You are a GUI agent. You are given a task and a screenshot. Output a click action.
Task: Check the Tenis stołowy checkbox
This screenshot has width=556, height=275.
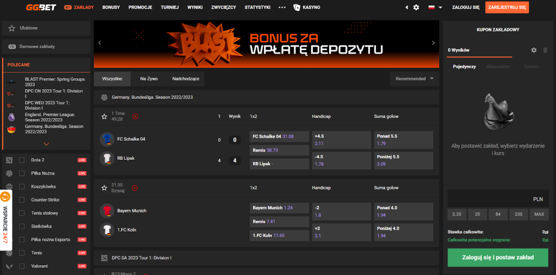tap(22, 213)
